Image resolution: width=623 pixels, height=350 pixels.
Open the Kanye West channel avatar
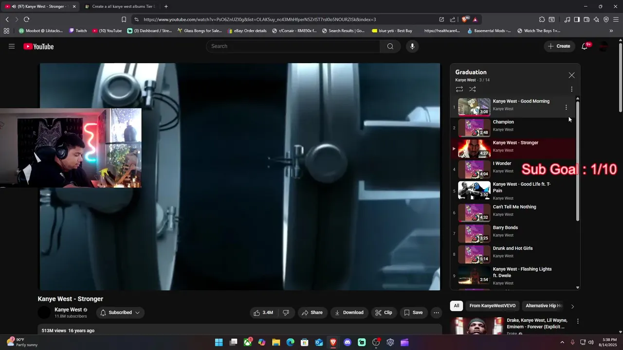(44, 313)
